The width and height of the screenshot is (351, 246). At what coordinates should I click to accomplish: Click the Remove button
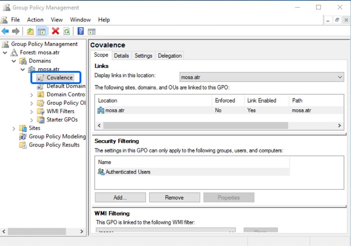(x=174, y=197)
